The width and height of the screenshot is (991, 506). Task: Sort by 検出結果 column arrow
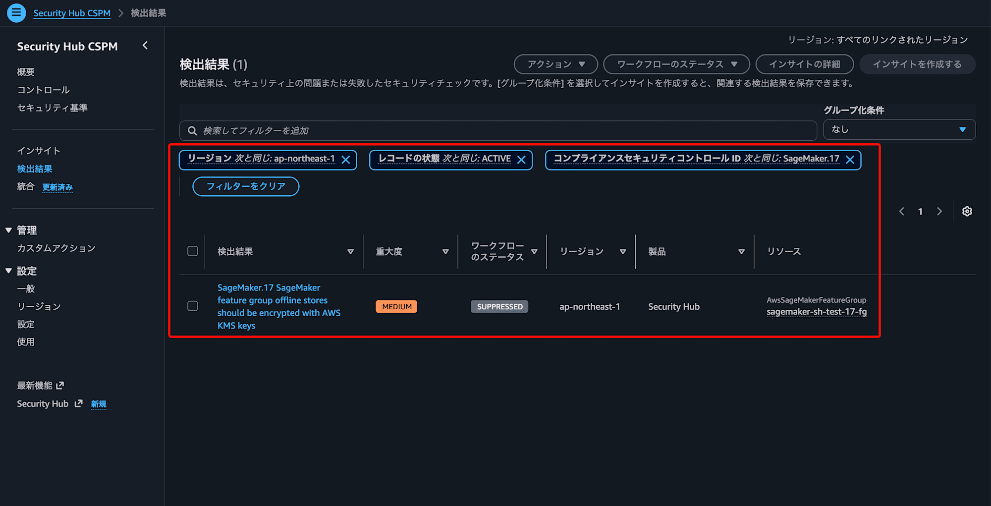pos(350,252)
